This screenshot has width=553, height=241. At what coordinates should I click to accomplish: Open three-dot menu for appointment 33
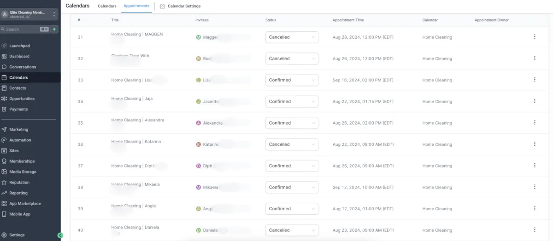pyautogui.click(x=535, y=80)
